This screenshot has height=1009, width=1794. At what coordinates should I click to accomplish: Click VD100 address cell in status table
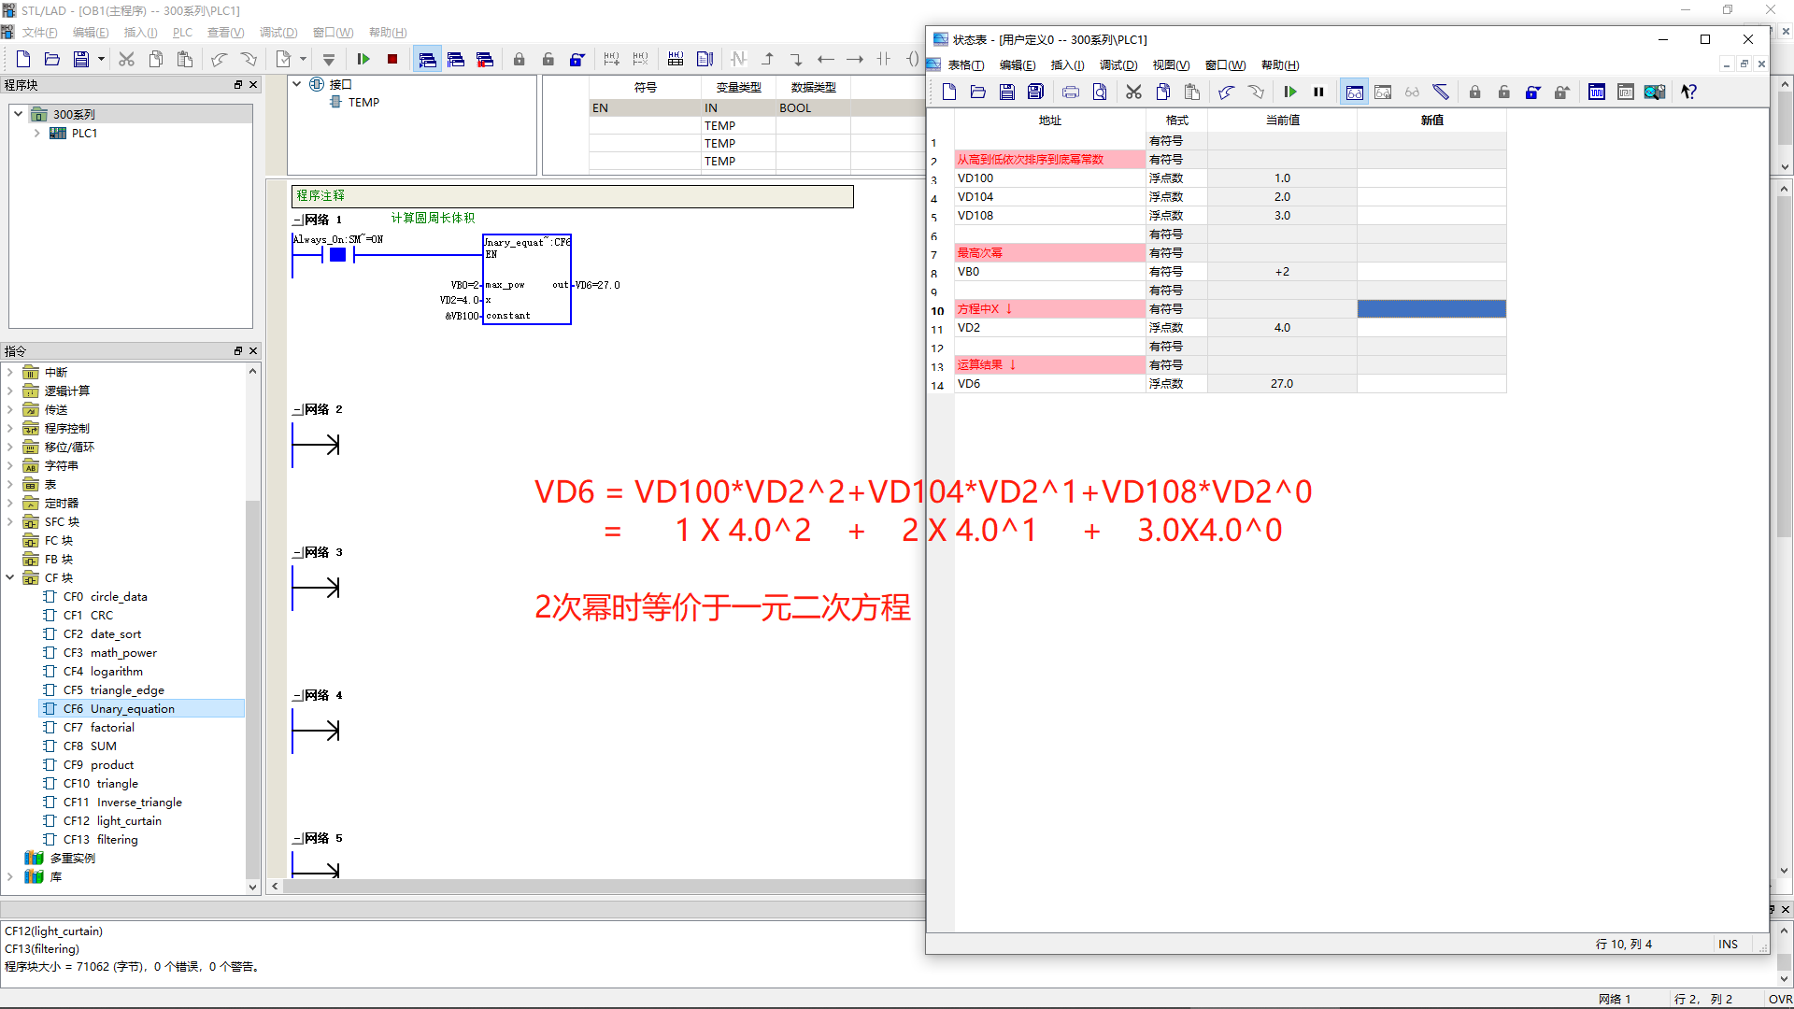pyautogui.click(x=1049, y=178)
